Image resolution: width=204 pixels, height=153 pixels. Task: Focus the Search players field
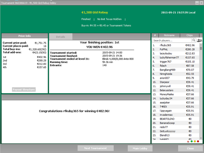(x=172, y=41)
